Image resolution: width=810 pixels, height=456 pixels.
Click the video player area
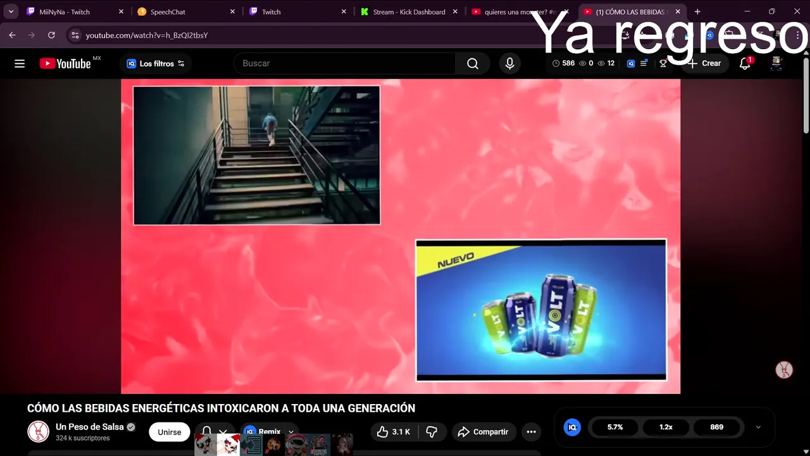401,236
